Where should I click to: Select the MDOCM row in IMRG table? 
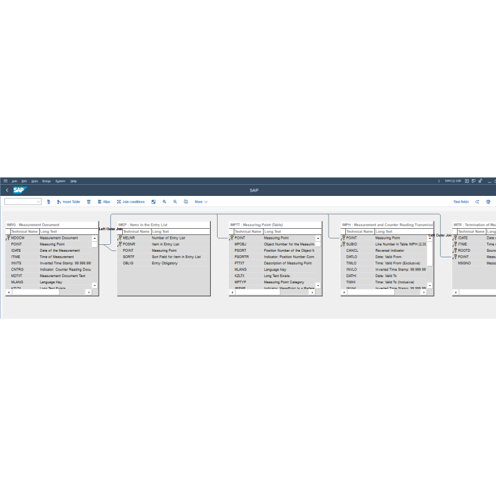[18, 237]
